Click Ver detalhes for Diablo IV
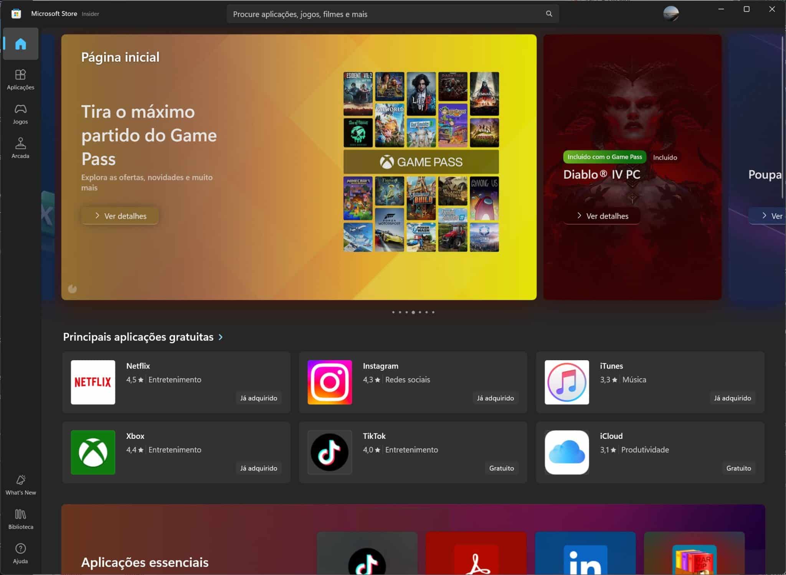The height and width of the screenshot is (575, 786). point(601,216)
